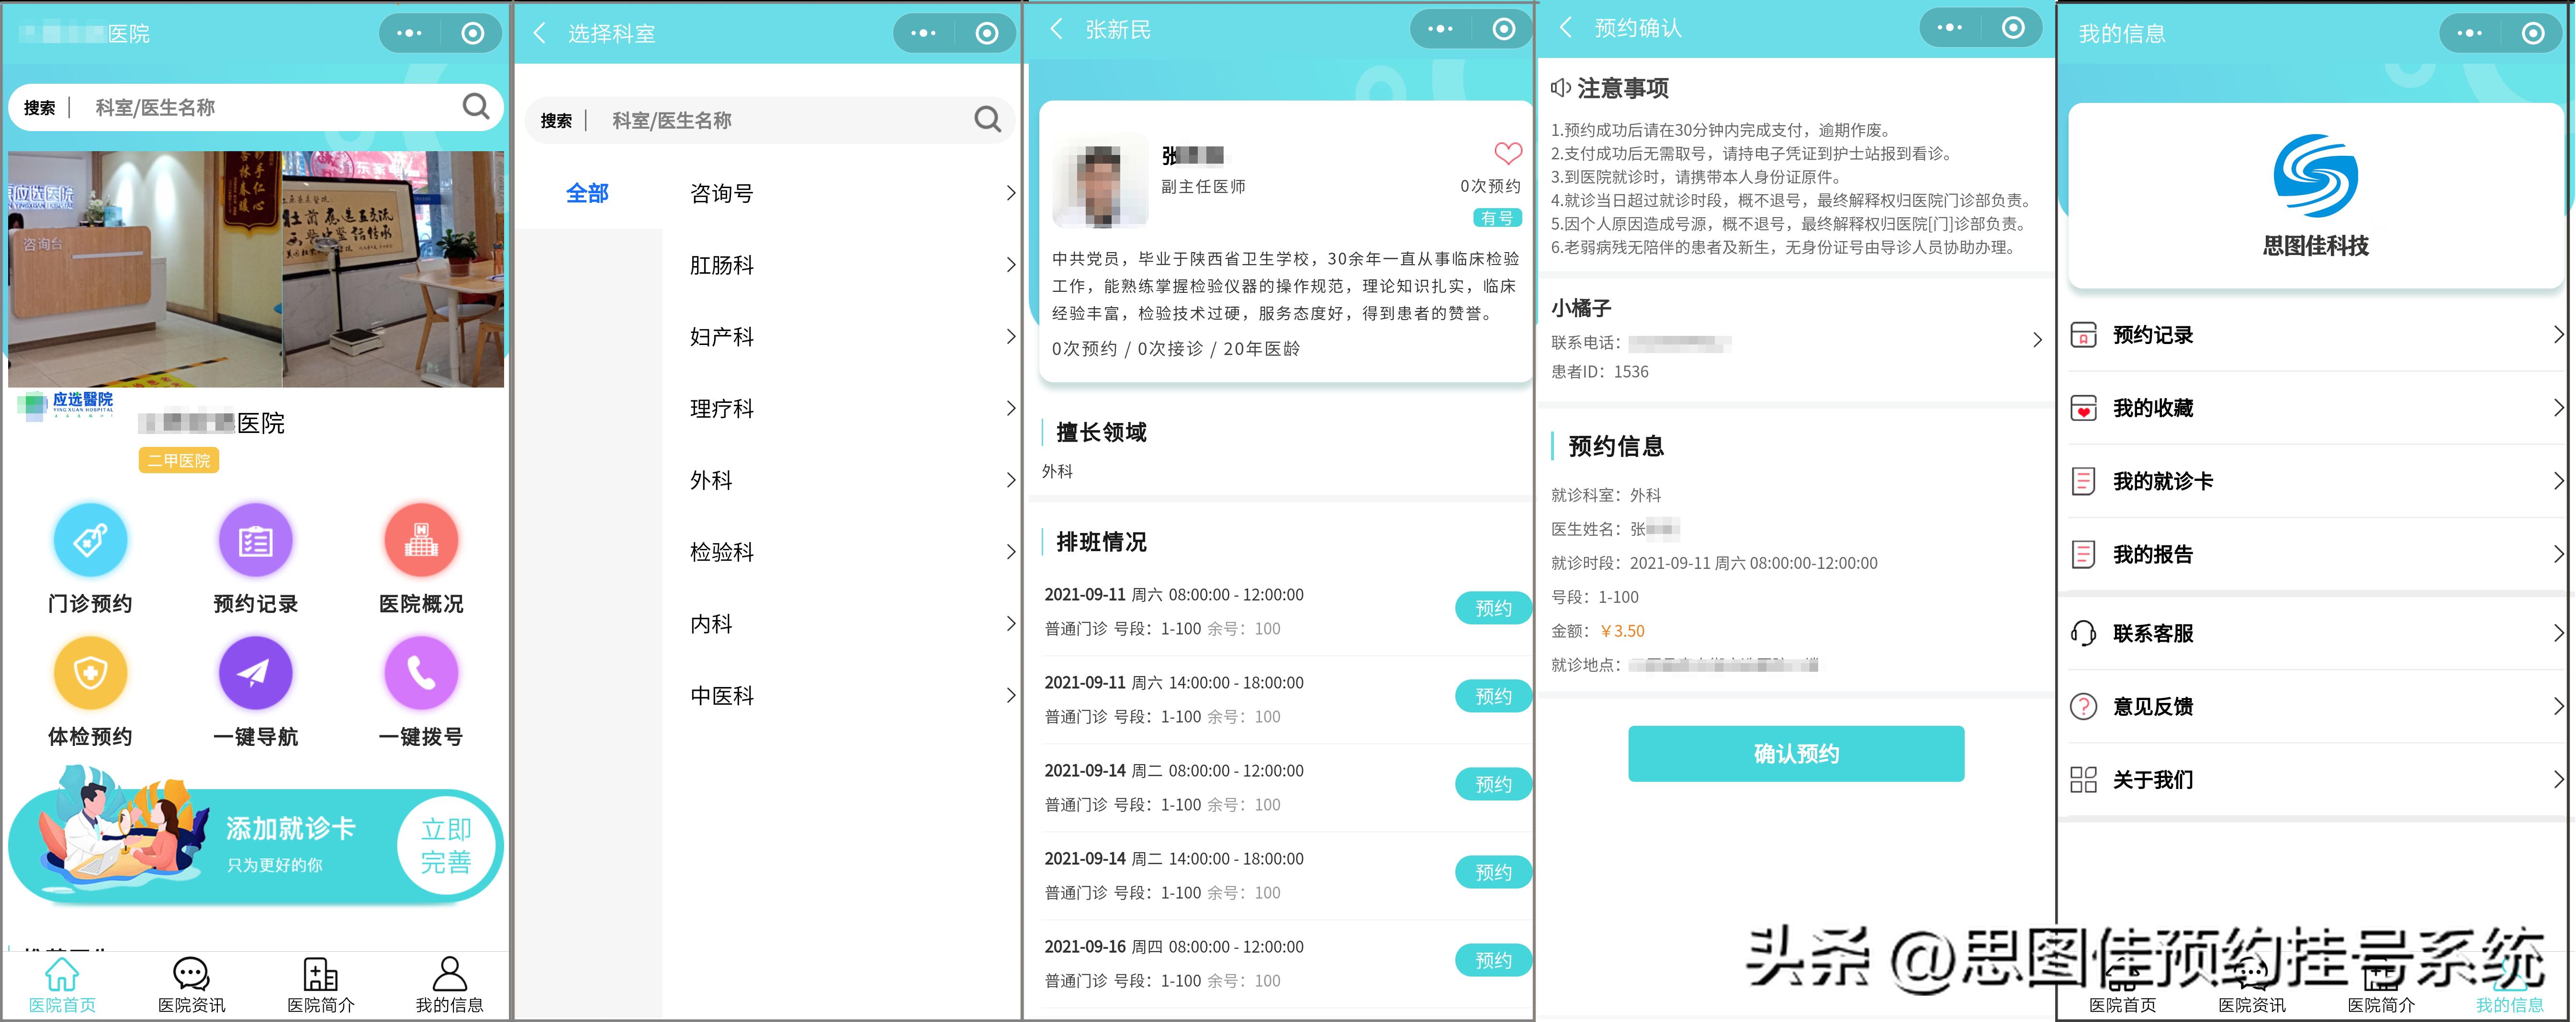Open menu dots on doctor 张新民 screen
This screenshot has width=2576, height=1022.
tap(1440, 29)
